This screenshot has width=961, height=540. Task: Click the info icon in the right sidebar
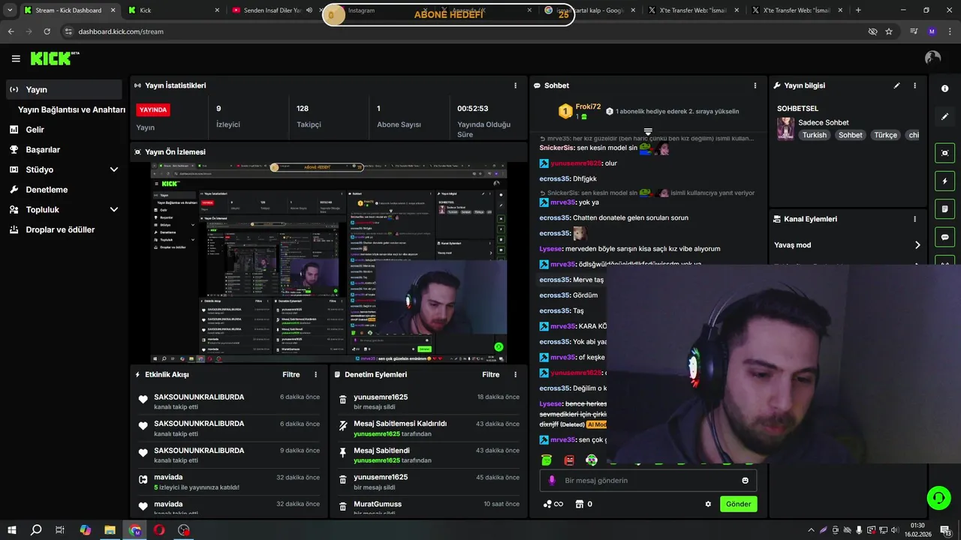(x=944, y=88)
